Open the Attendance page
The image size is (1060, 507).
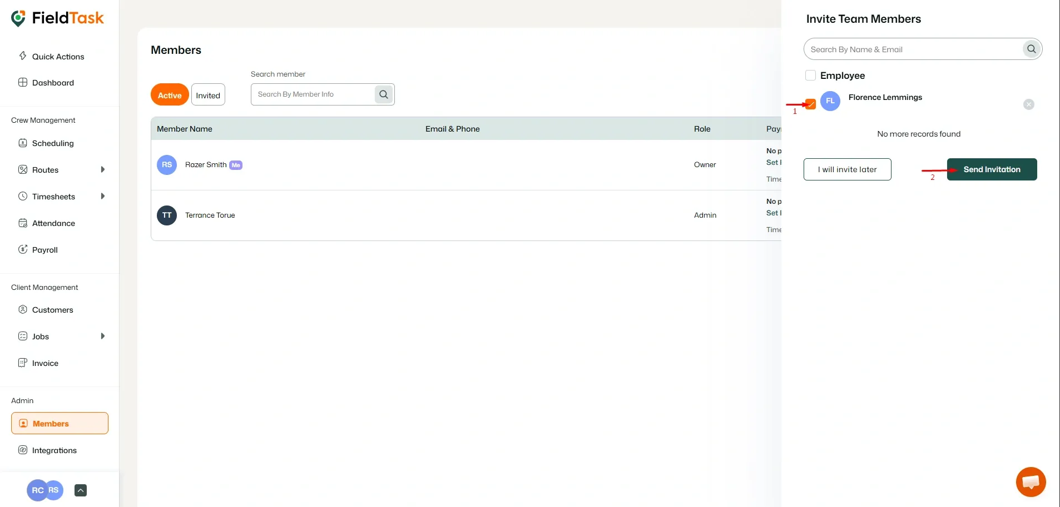(53, 223)
